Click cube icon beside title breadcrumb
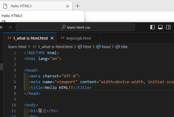 [118, 47]
